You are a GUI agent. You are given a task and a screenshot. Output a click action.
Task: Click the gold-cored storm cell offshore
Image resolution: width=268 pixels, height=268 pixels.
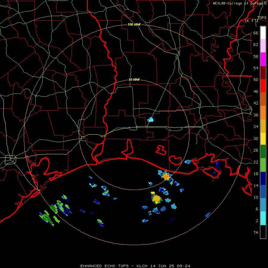156,199
